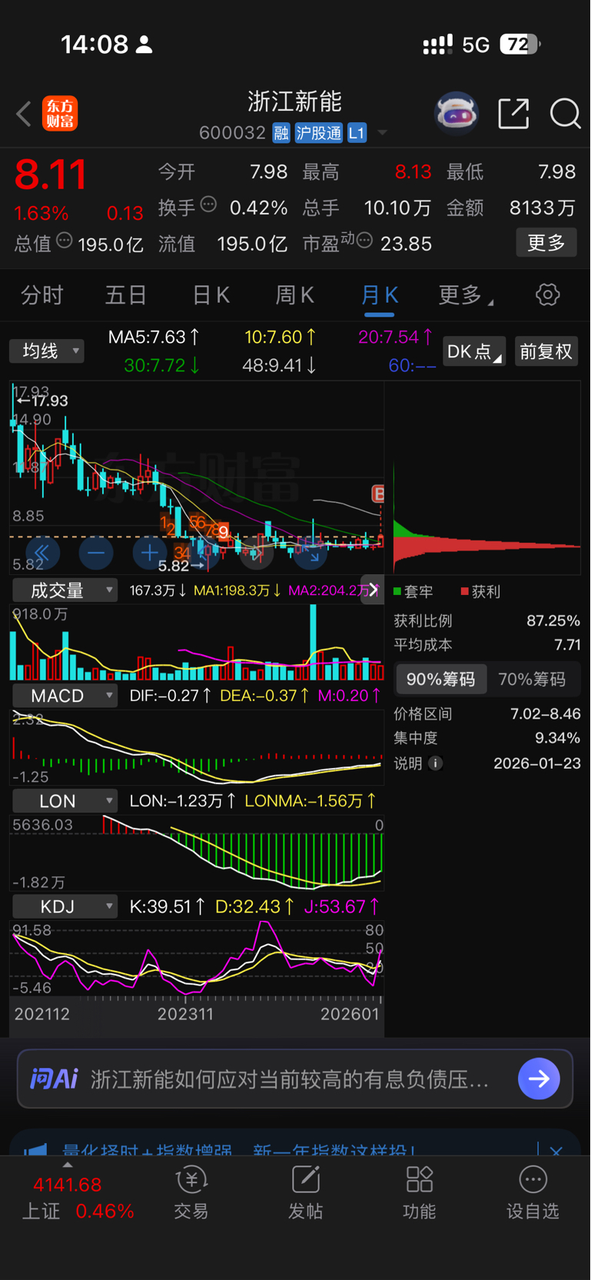Tap the 获利比例 87.25% value
Image resolution: width=591 pixels, height=1280 pixels.
[x=553, y=621]
